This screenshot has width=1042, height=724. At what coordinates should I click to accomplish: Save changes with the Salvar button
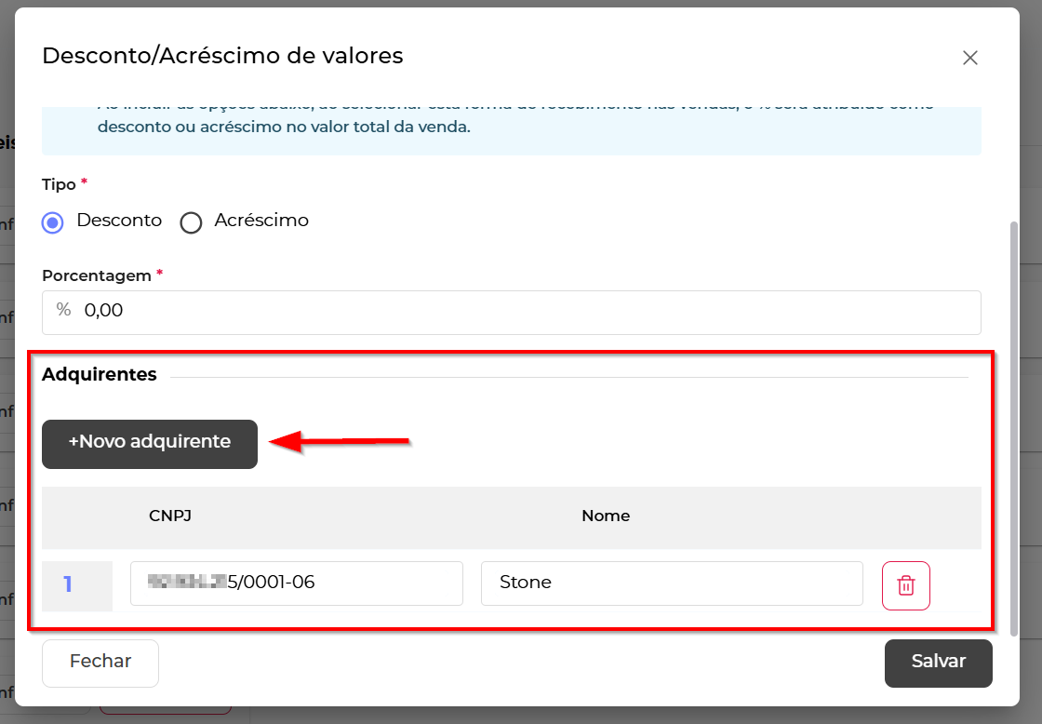tap(938, 663)
